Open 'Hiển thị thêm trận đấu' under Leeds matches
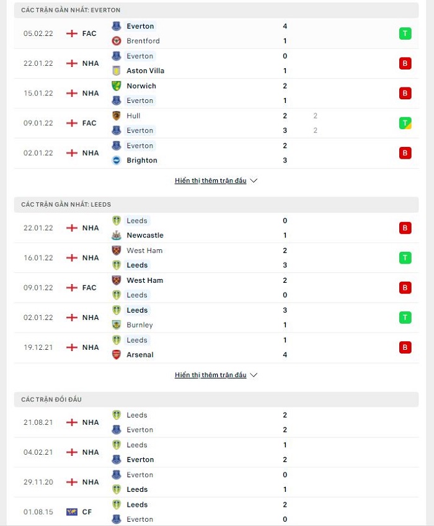Viewport: 434px width, 526px height. tap(211, 375)
